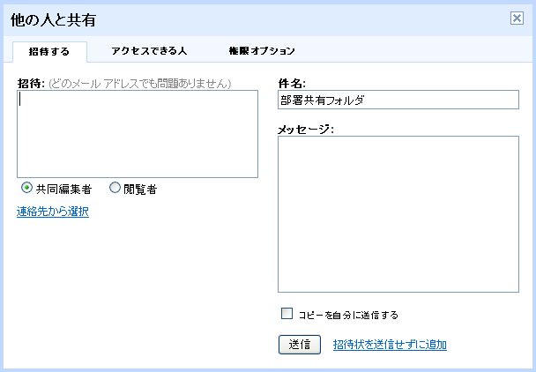
Task: Click the 招待状を送信せずに追加 link
Action: [x=390, y=345]
